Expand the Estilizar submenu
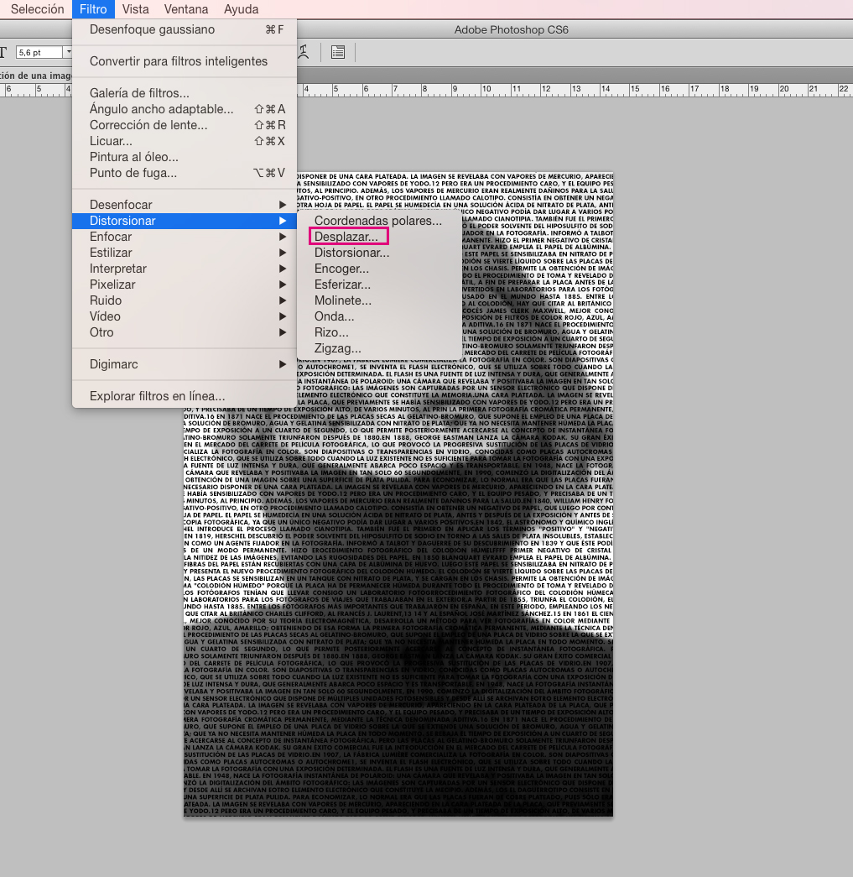853x877 pixels. pyautogui.click(x=185, y=253)
